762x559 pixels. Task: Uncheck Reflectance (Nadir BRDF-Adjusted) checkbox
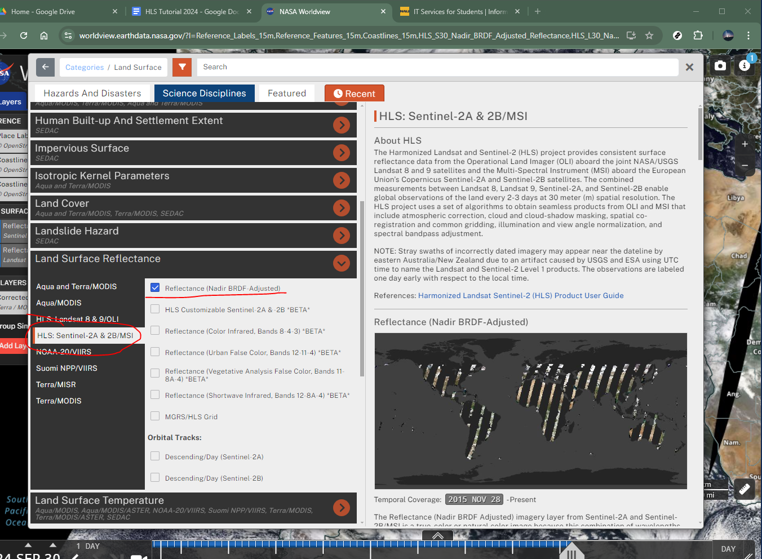point(155,288)
